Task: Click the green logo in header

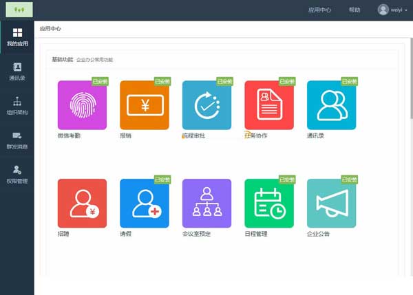Action: point(19,10)
